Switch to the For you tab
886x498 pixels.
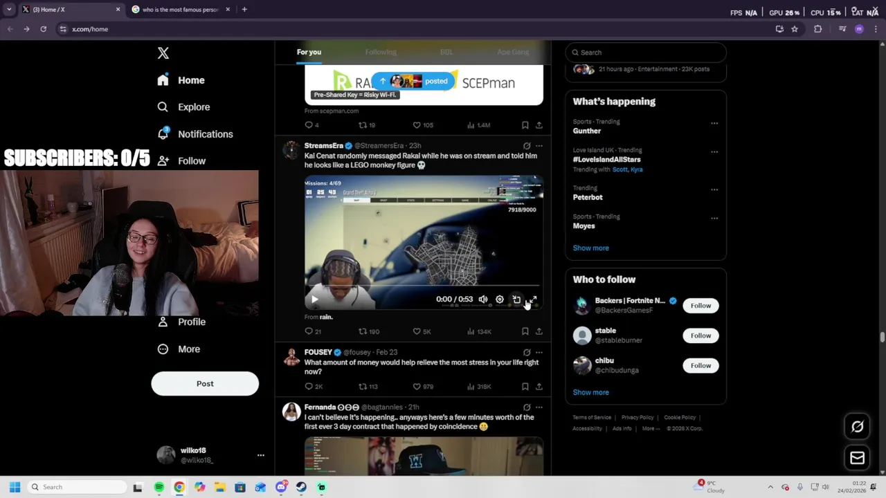309,53
